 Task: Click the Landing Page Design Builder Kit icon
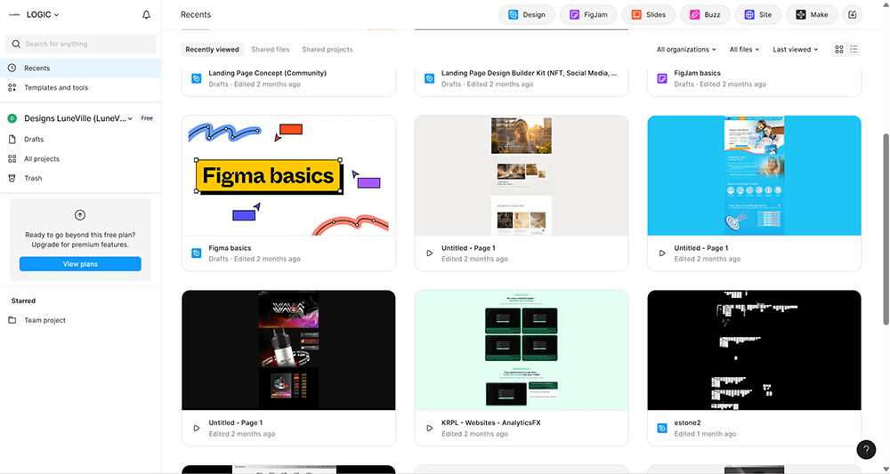(x=430, y=79)
